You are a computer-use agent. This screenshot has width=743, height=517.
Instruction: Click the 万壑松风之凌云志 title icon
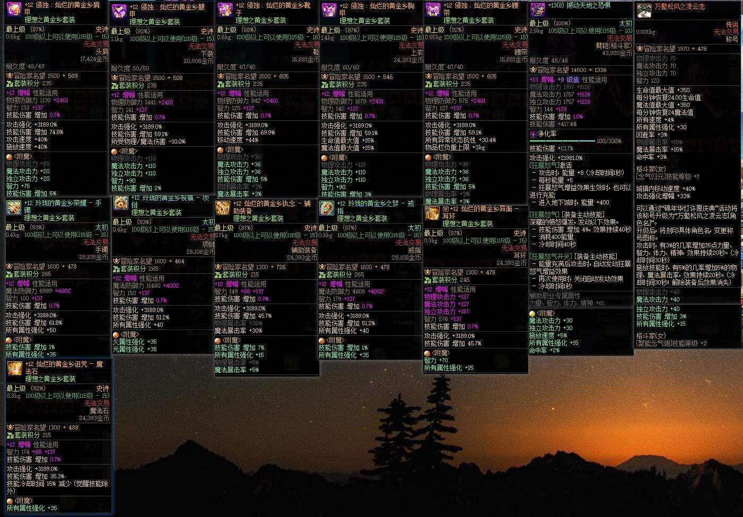click(x=644, y=10)
